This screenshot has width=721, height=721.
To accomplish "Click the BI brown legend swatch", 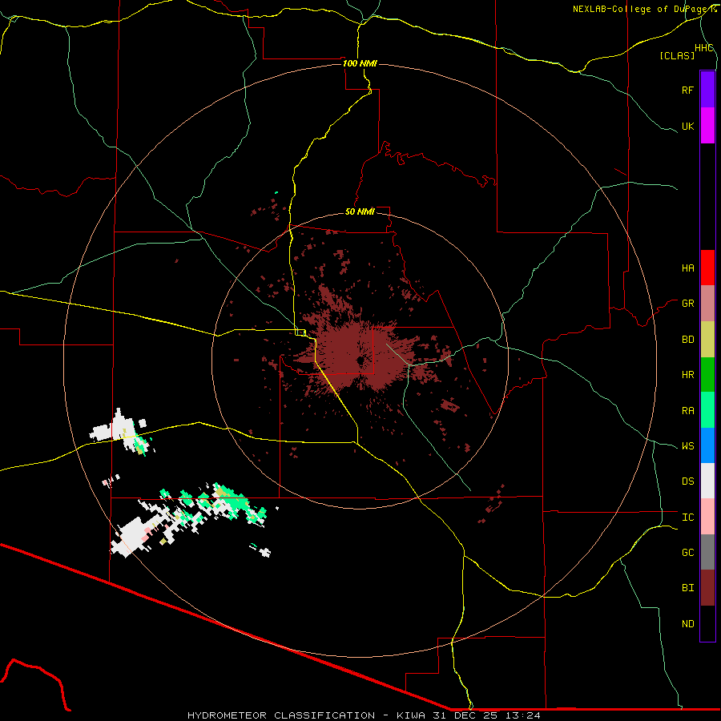I will point(707,588).
